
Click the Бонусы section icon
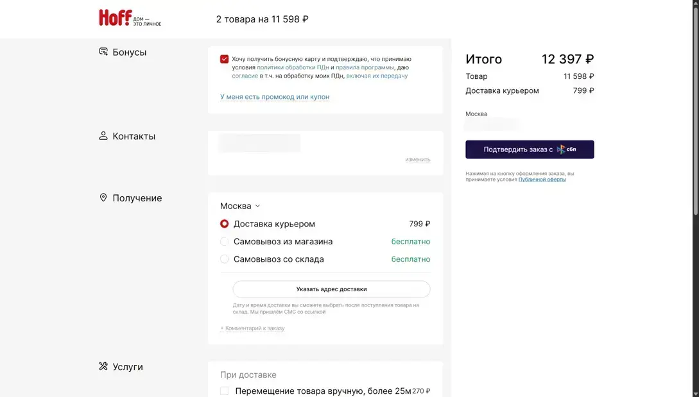103,52
